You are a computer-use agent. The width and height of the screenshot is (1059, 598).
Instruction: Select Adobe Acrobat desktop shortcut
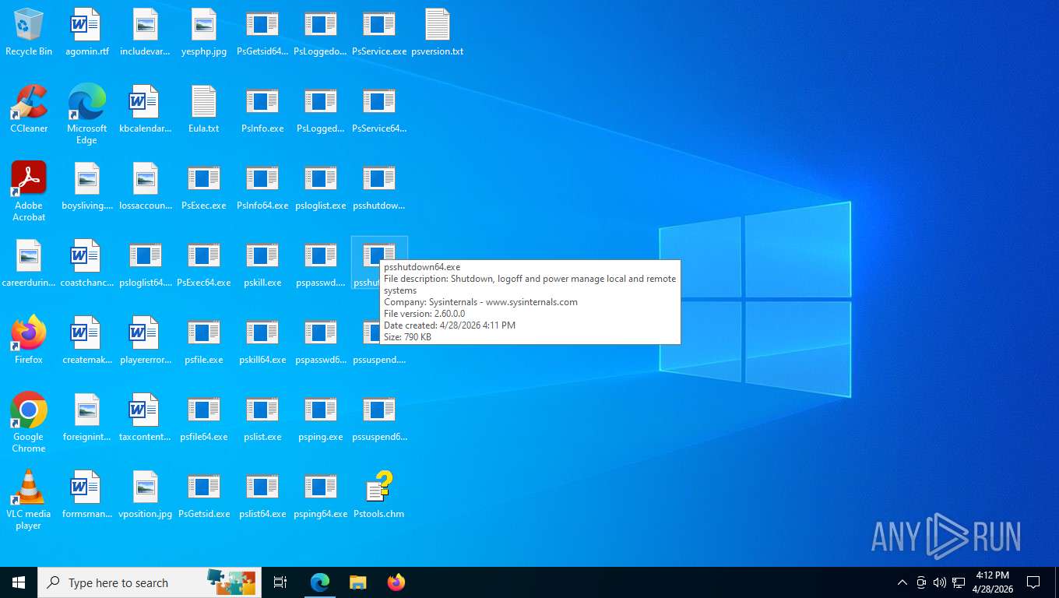29,192
